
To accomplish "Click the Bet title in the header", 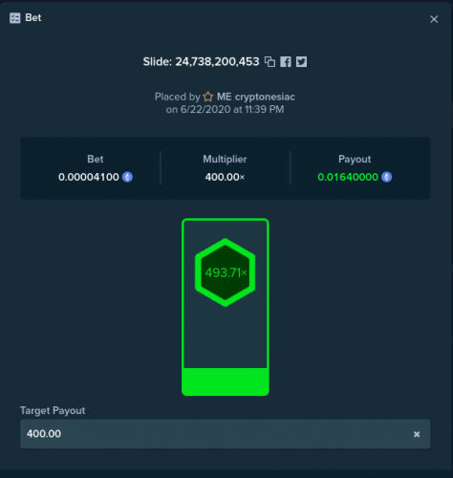I will pyautogui.click(x=33, y=18).
